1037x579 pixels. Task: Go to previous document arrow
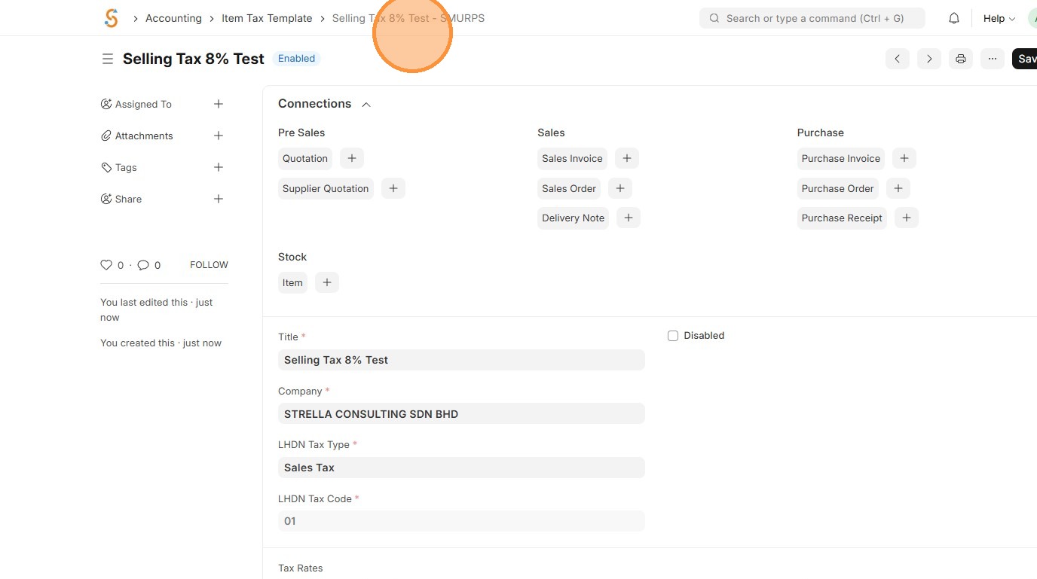(x=897, y=59)
